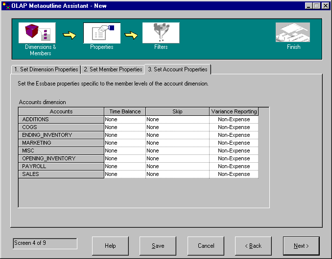Viewport: 332px width, 259px height.
Task: Click Skip cell for SALES
Action: click(177, 174)
